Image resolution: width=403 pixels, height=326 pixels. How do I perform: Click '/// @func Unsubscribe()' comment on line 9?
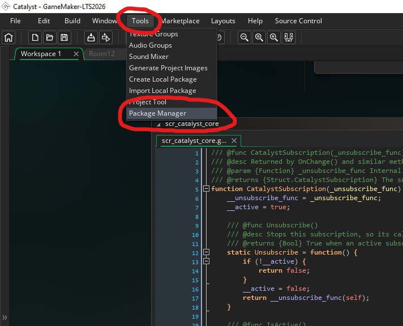coord(272,225)
